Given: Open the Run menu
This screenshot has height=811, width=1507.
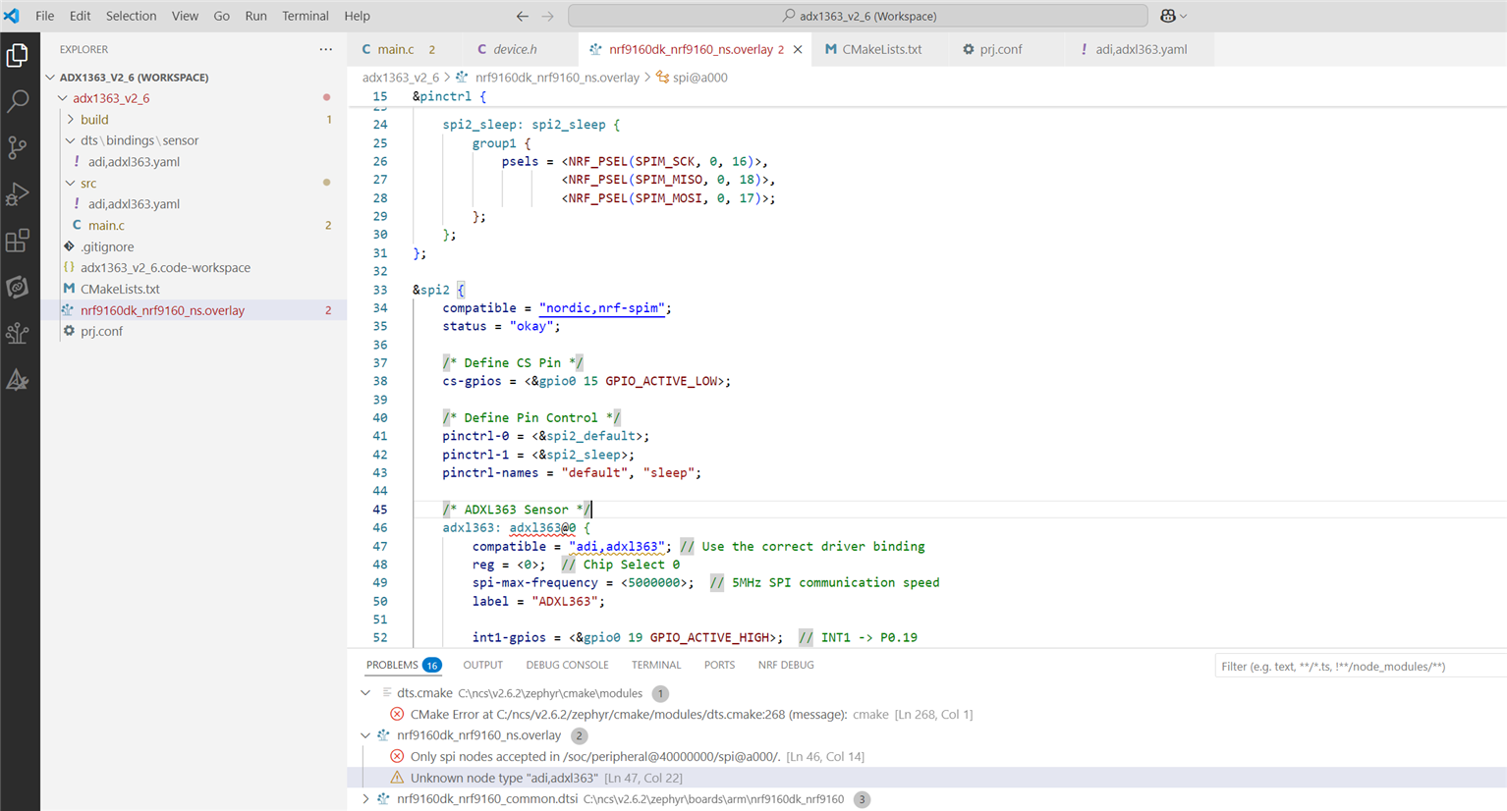Looking at the screenshot, I should [256, 16].
